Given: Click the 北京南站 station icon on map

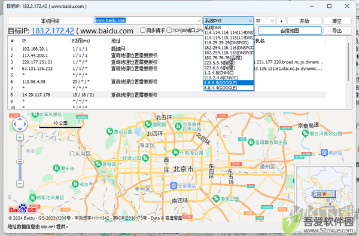Looking at the screenshot, I should [174, 186].
